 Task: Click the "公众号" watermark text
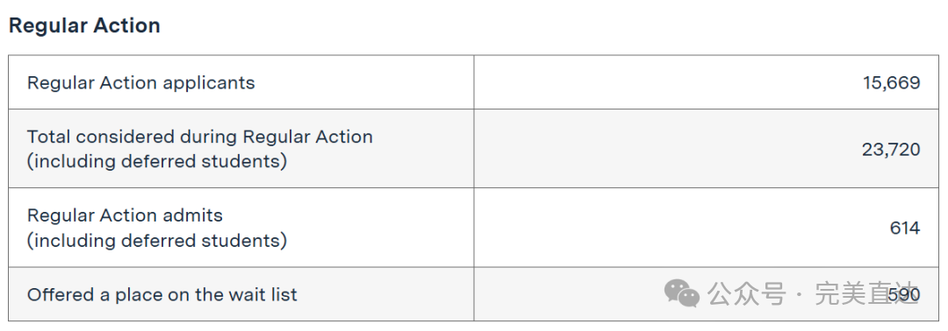(747, 294)
